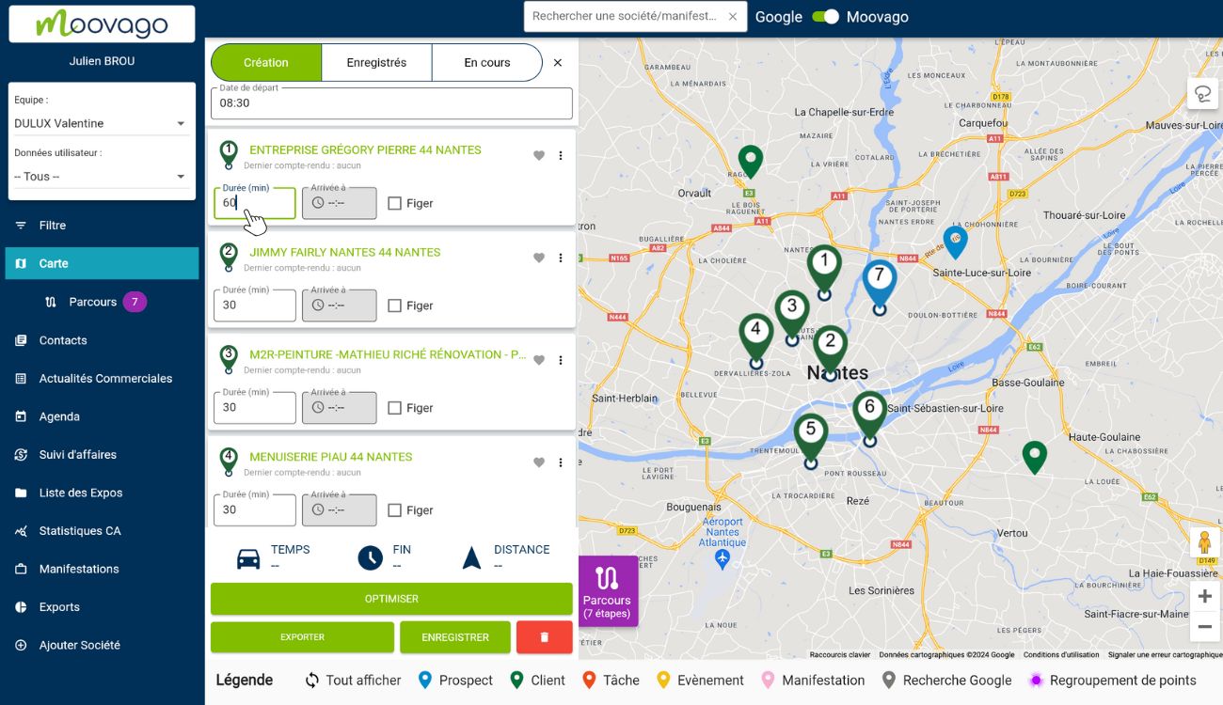Screen dimensions: 1223x705
Task: Favorite ENTREPRISE GRÉGORY PIERRE with heart icon
Action: (x=539, y=156)
